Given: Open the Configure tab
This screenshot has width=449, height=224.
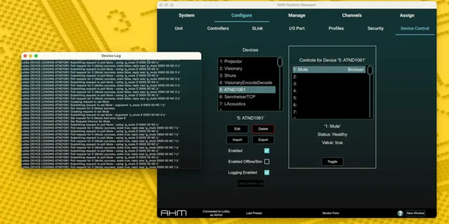Looking at the screenshot, I should [241, 16].
